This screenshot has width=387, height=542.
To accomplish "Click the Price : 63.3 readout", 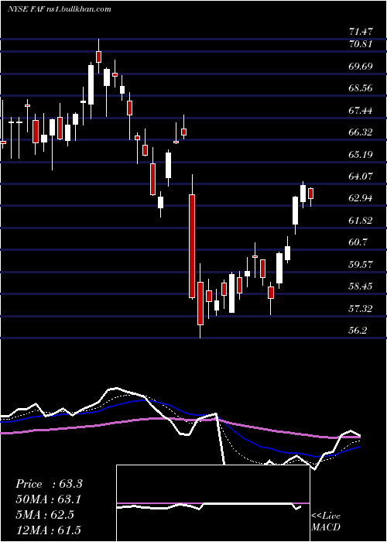I will (x=49, y=484).
